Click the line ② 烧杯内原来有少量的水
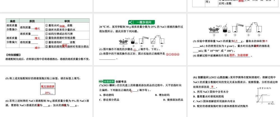 pyautogui.click(x=60, y=30)
